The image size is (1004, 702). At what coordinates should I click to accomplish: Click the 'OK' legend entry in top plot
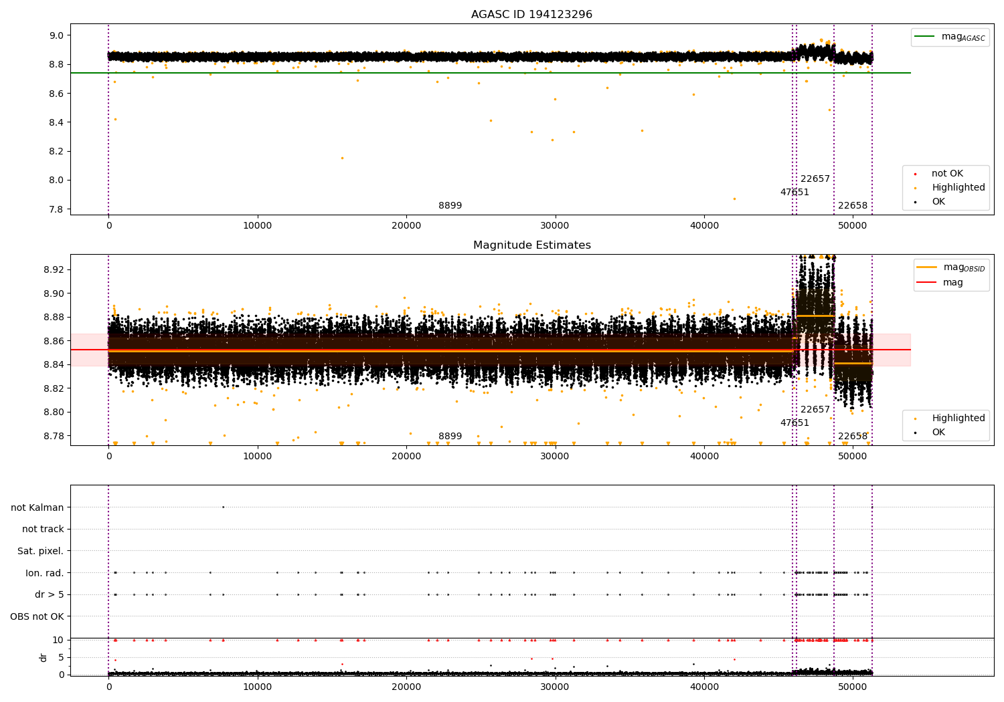(x=930, y=202)
